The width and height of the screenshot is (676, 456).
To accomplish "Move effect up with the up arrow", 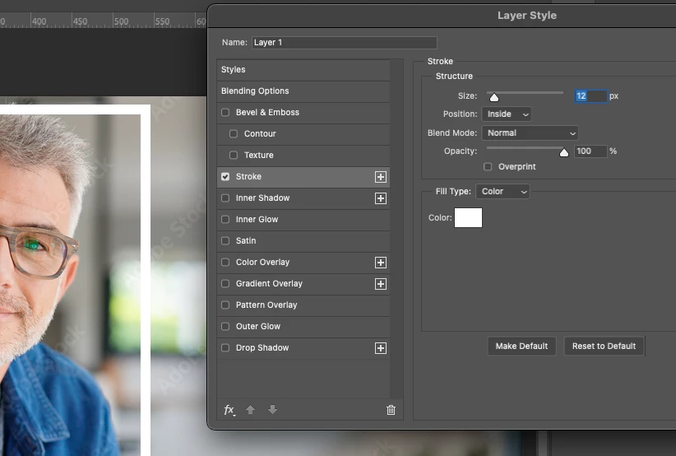I will (x=251, y=409).
